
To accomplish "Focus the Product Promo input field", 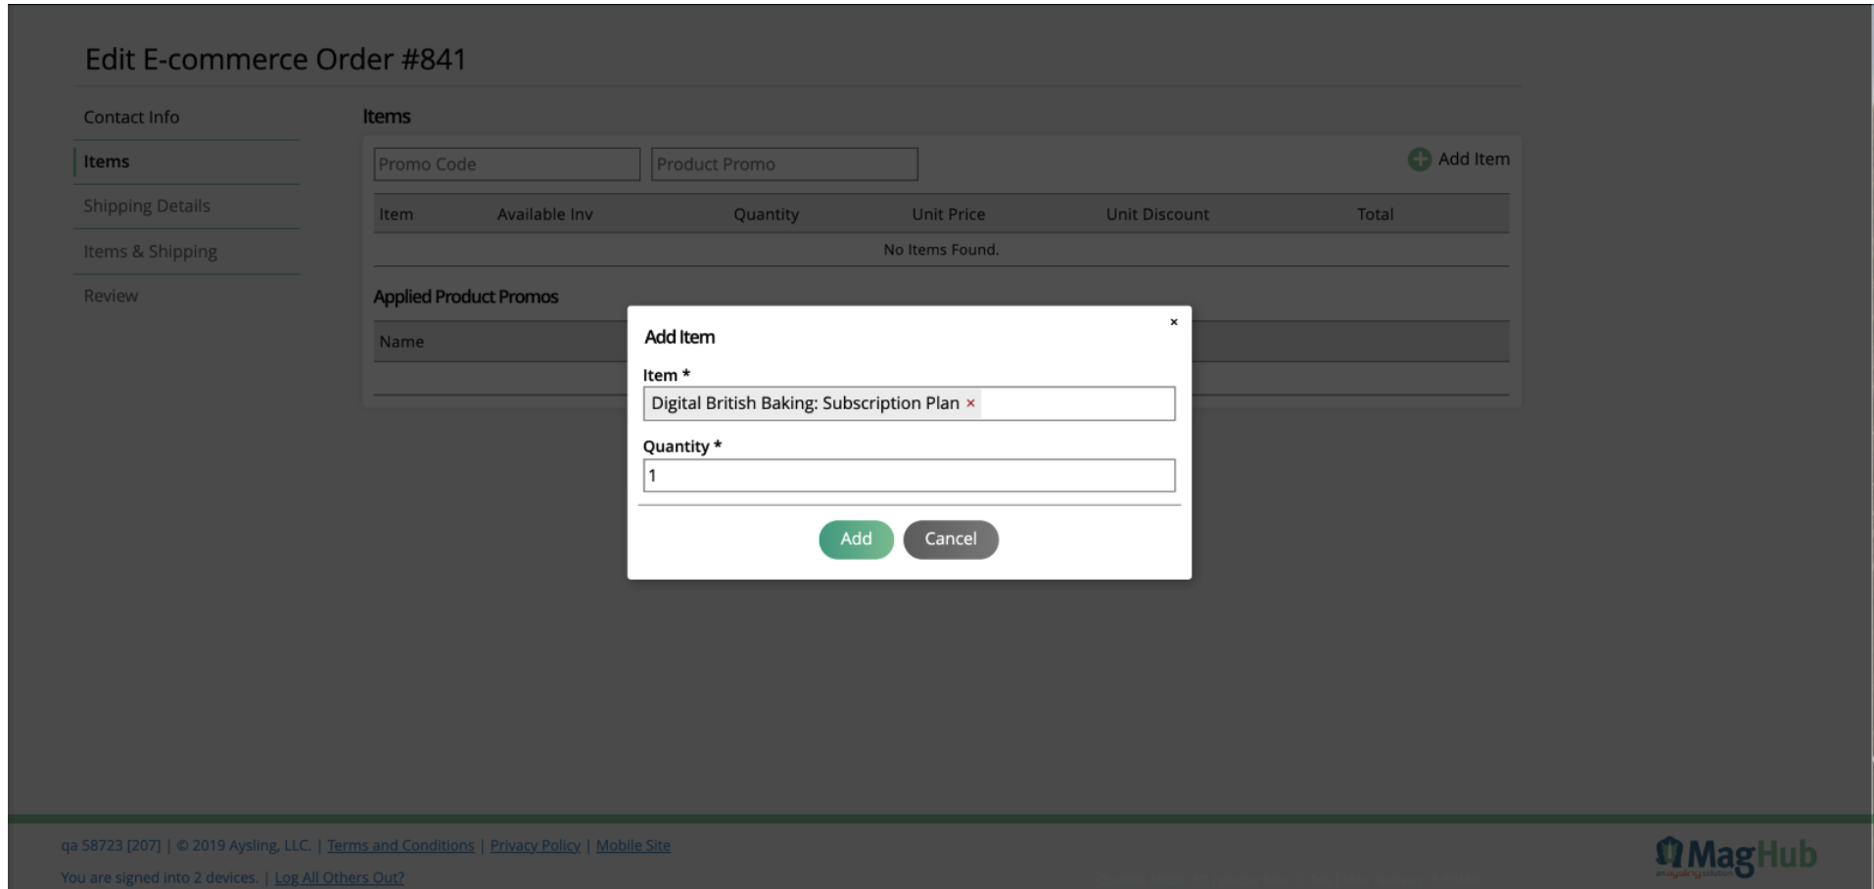I will (783, 164).
